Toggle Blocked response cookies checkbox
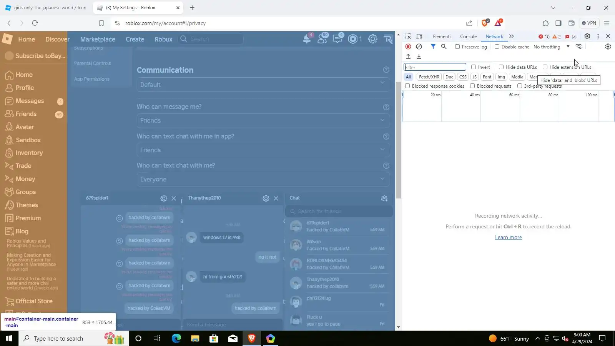This screenshot has height=346, width=615. 407,86
